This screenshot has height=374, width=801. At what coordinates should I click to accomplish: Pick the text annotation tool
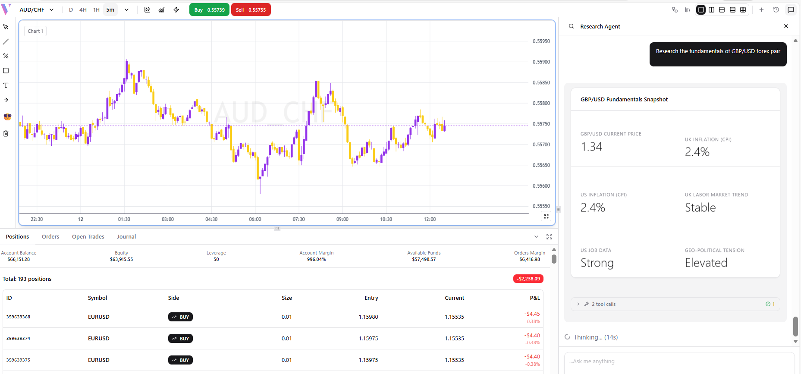click(x=6, y=85)
